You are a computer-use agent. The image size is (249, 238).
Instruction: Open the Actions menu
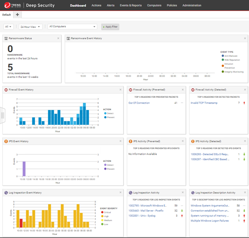click(x=96, y=5)
